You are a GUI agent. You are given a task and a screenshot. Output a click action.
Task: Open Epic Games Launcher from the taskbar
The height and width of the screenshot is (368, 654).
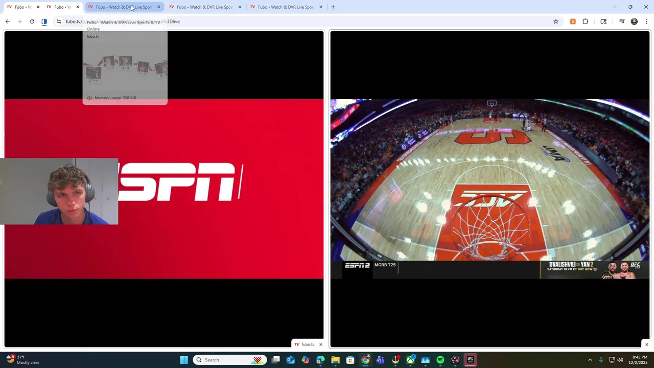pyautogui.click(x=470, y=360)
